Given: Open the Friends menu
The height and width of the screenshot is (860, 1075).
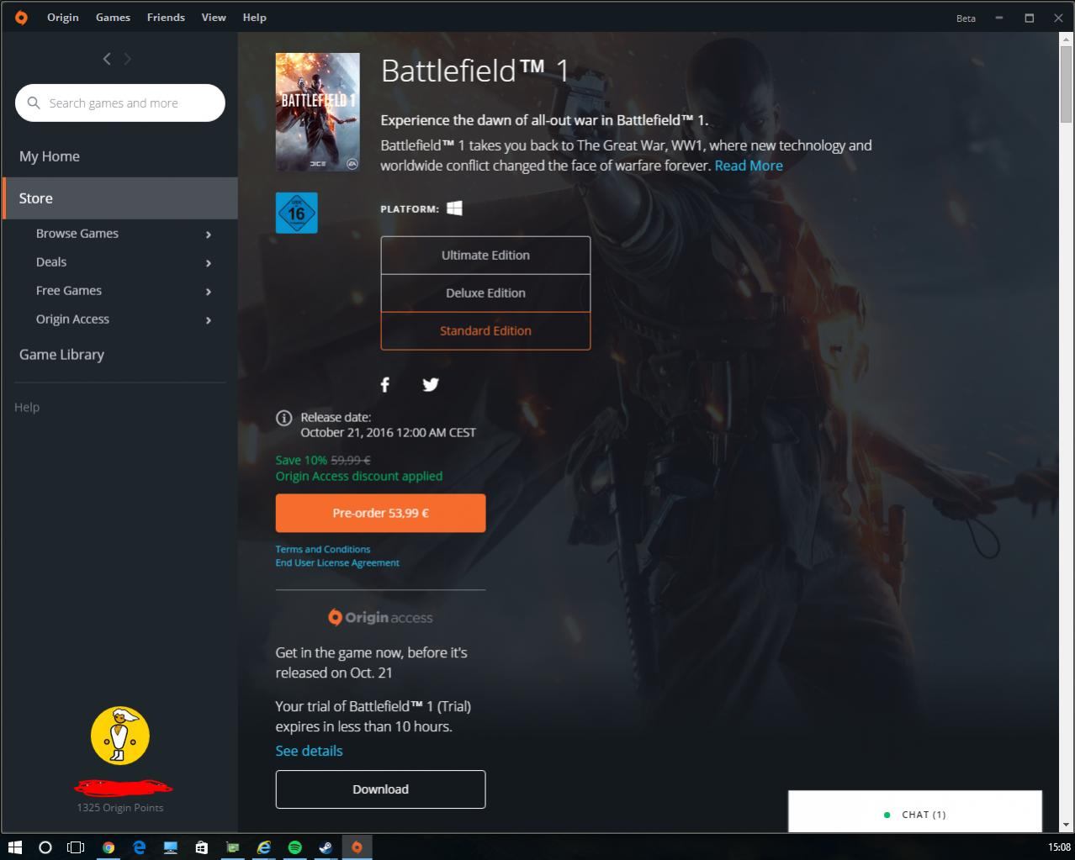Looking at the screenshot, I should tap(166, 18).
